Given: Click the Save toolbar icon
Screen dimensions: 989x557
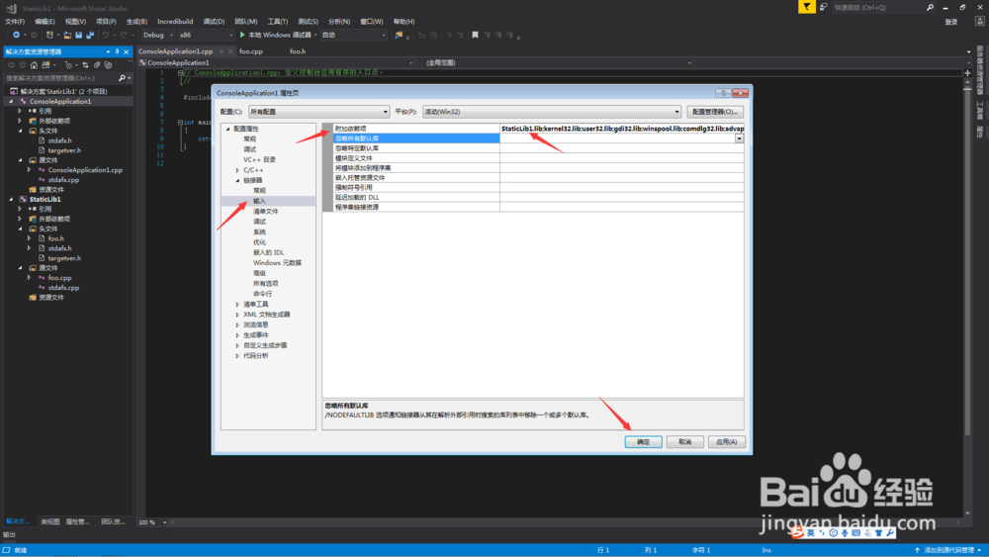Looking at the screenshot, I should [78, 36].
